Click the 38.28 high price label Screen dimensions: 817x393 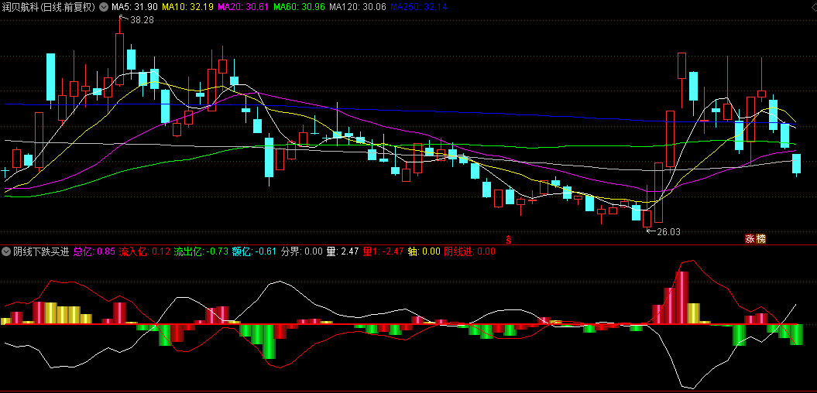tap(142, 20)
